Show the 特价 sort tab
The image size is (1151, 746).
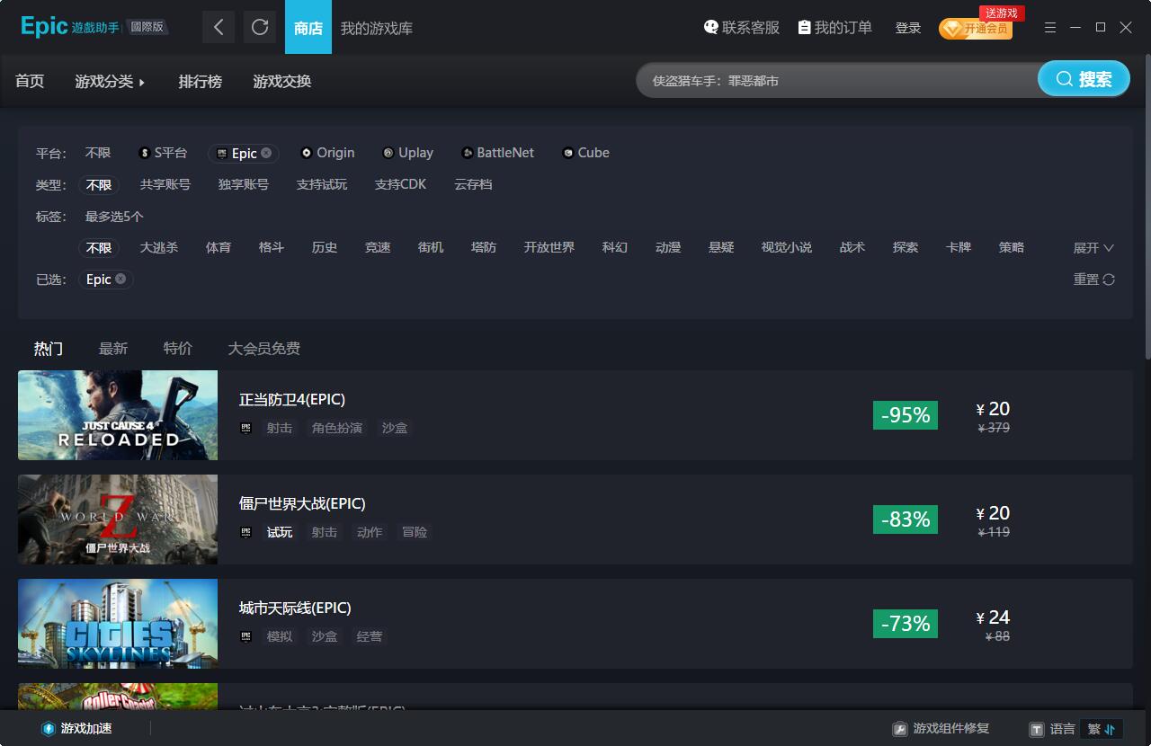[178, 348]
